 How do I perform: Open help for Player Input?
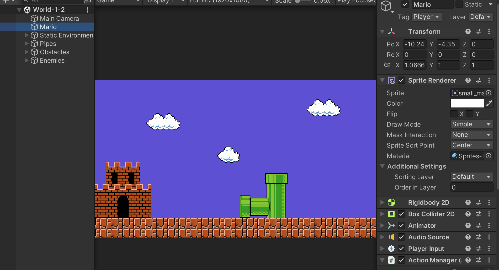(468, 249)
